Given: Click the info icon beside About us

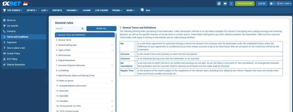Looking at the screenshot, I should (5, 20).
